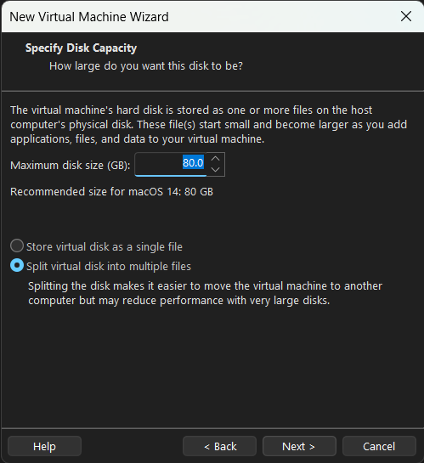Click the highlighted 80.0 disk size value

(x=193, y=163)
